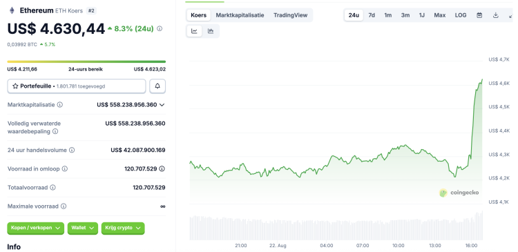Image resolution: width=518 pixels, height=252 pixels.
Task: Select the candlestick chart view icon
Action: point(211,31)
